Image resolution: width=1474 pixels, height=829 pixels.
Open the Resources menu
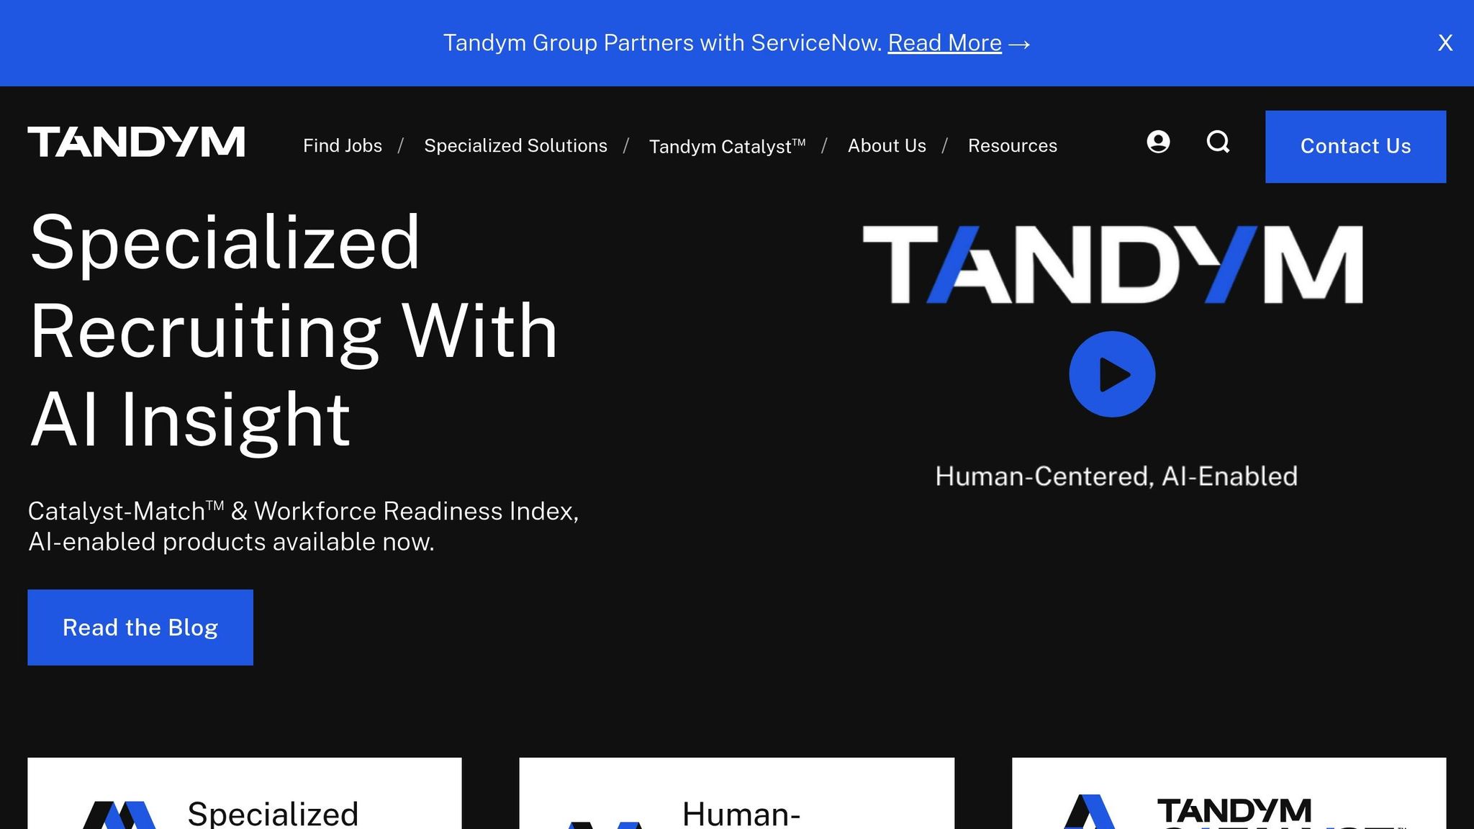[x=1013, y=145]
